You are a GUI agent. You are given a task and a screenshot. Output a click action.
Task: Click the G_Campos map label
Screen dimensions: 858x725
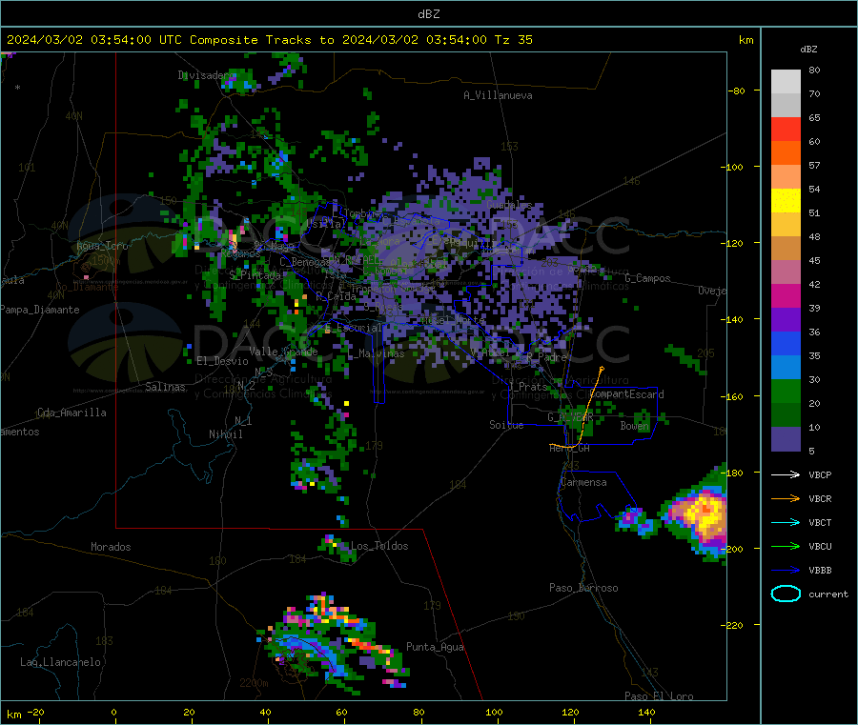pyautogui.click(x=647, y=278)
